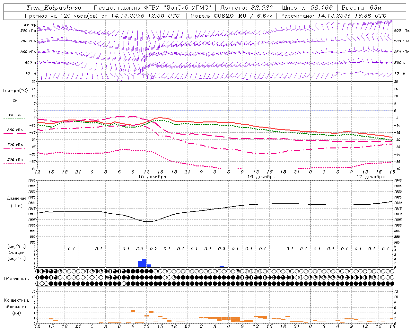Click the Конвективн. label
Screen dimensions: 411x329
(16, 300)
